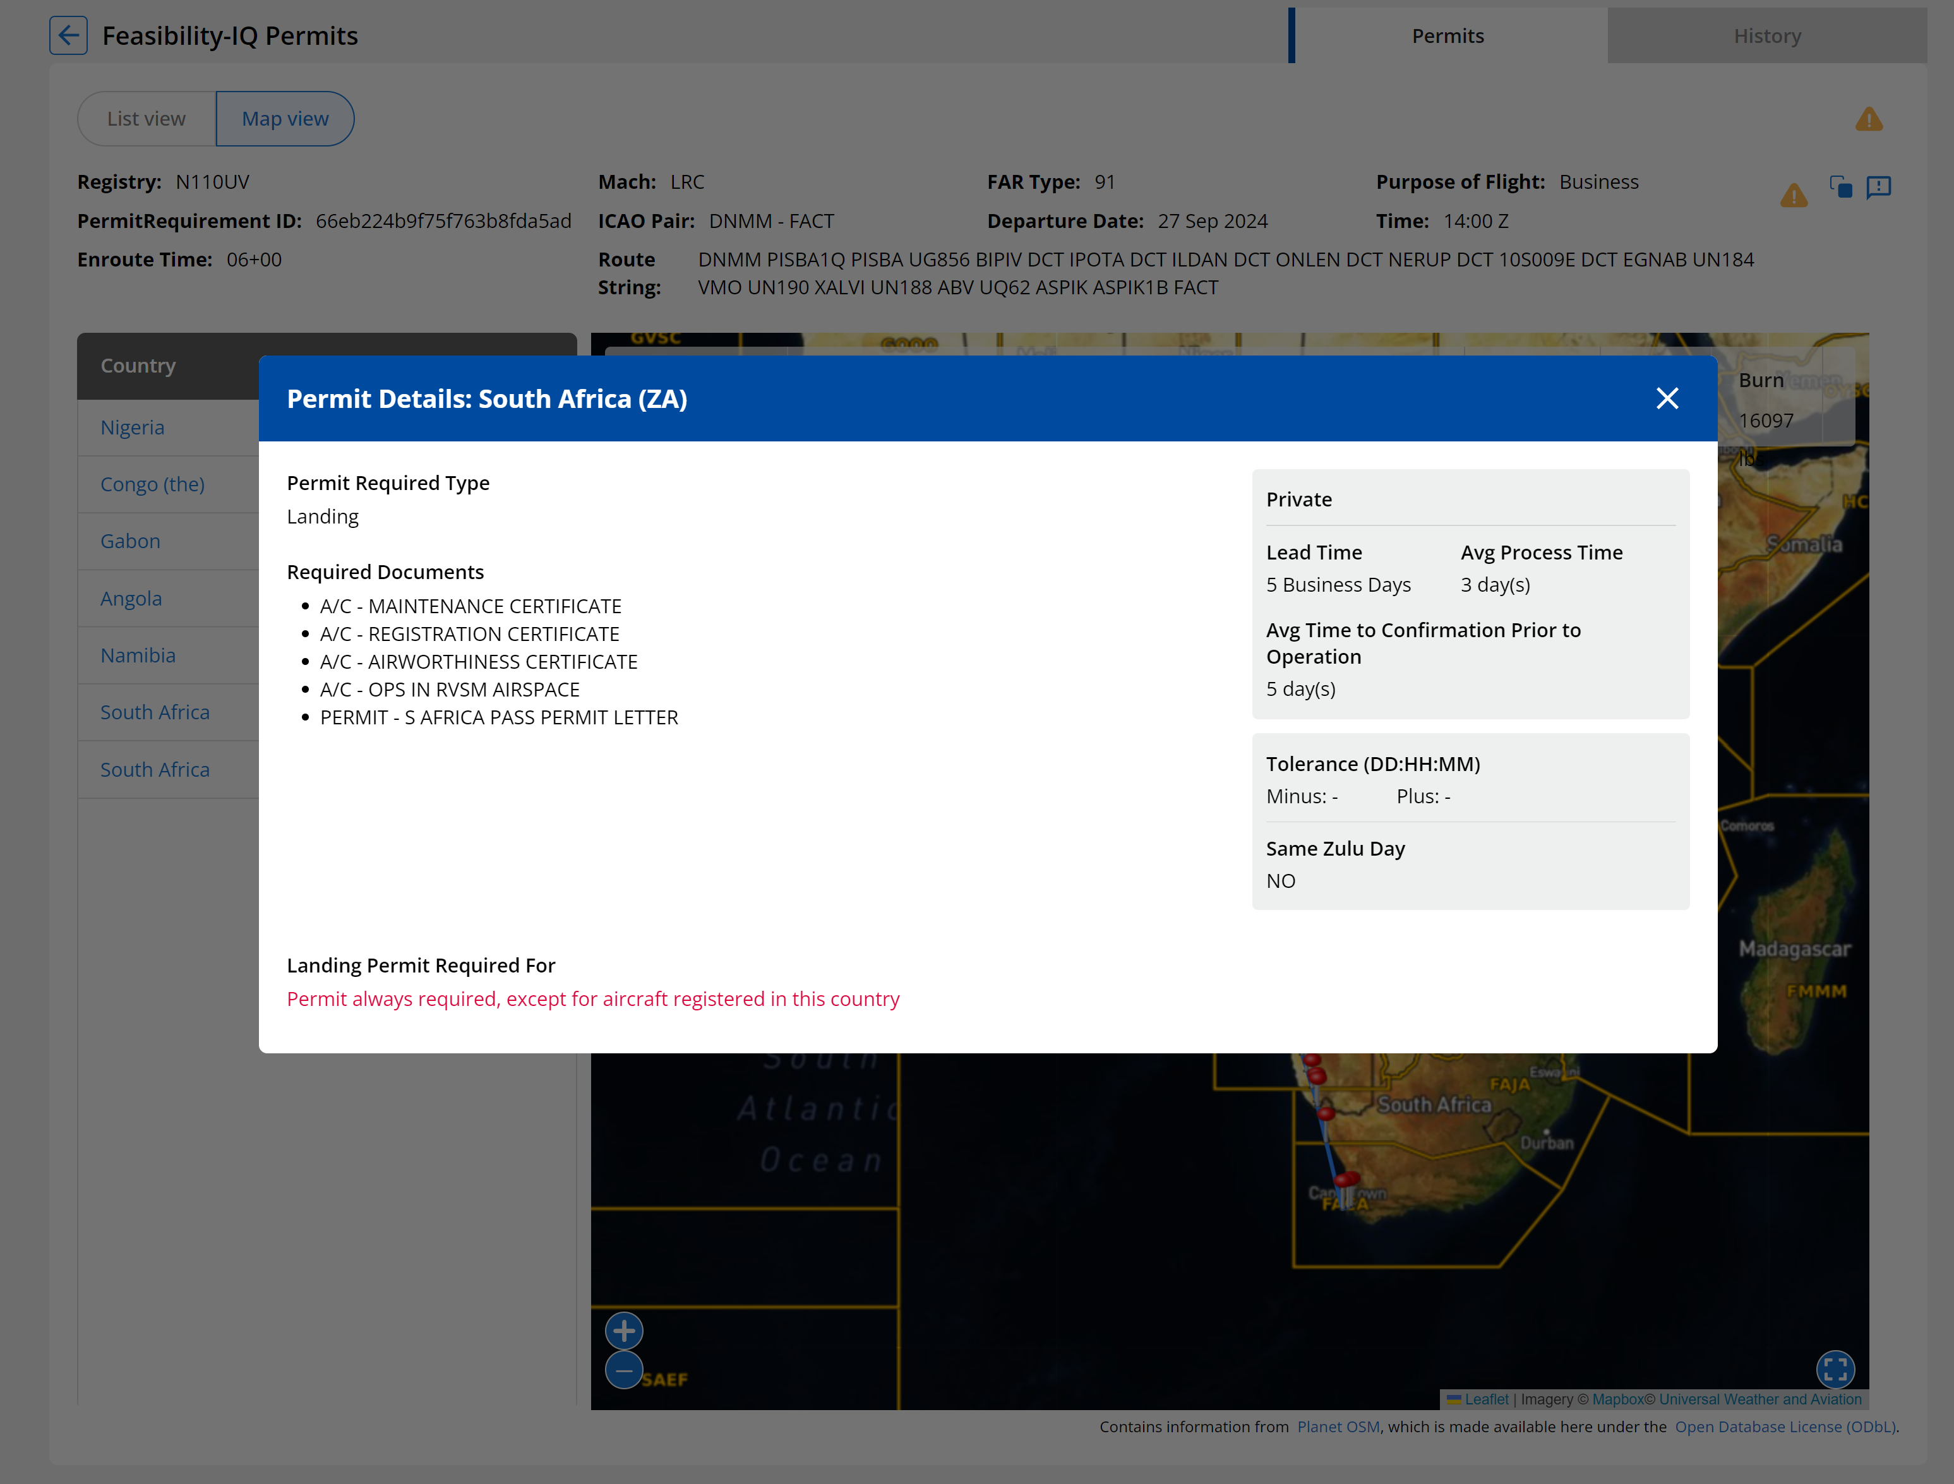Image resolution: width=1954 pixels, height=1484 pixels.
Task: Click the A/C - REGISTRATION CERTIFICATE item
Action: click(x=469, y=634)
